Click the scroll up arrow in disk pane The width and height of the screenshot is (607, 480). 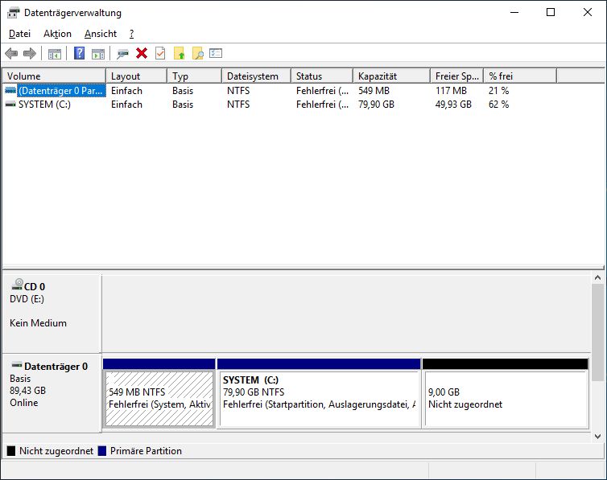(597, 277)
